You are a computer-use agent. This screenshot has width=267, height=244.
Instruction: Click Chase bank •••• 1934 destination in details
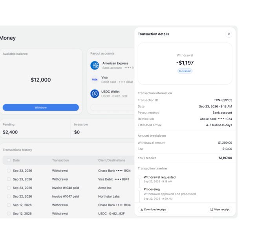216,119
